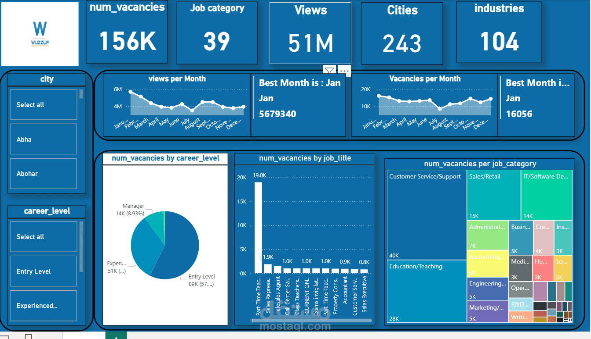Click the Vacancies per Month chart title
The width and height of the screenshot is (591, 339).
[425, 79]
